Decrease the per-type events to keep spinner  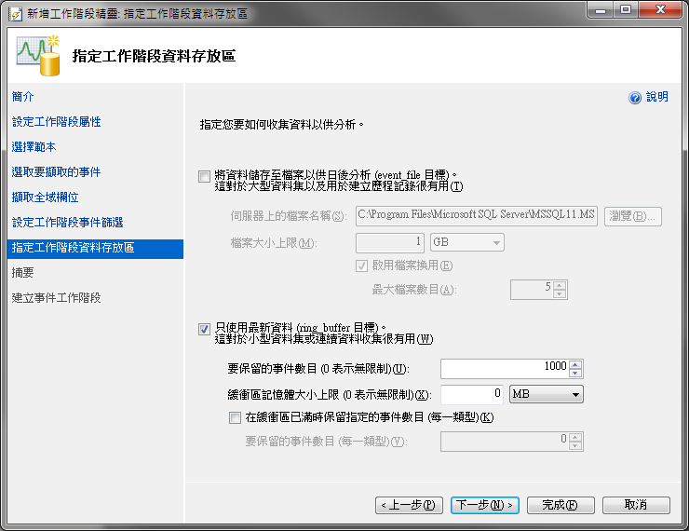(x=575, y=445)
